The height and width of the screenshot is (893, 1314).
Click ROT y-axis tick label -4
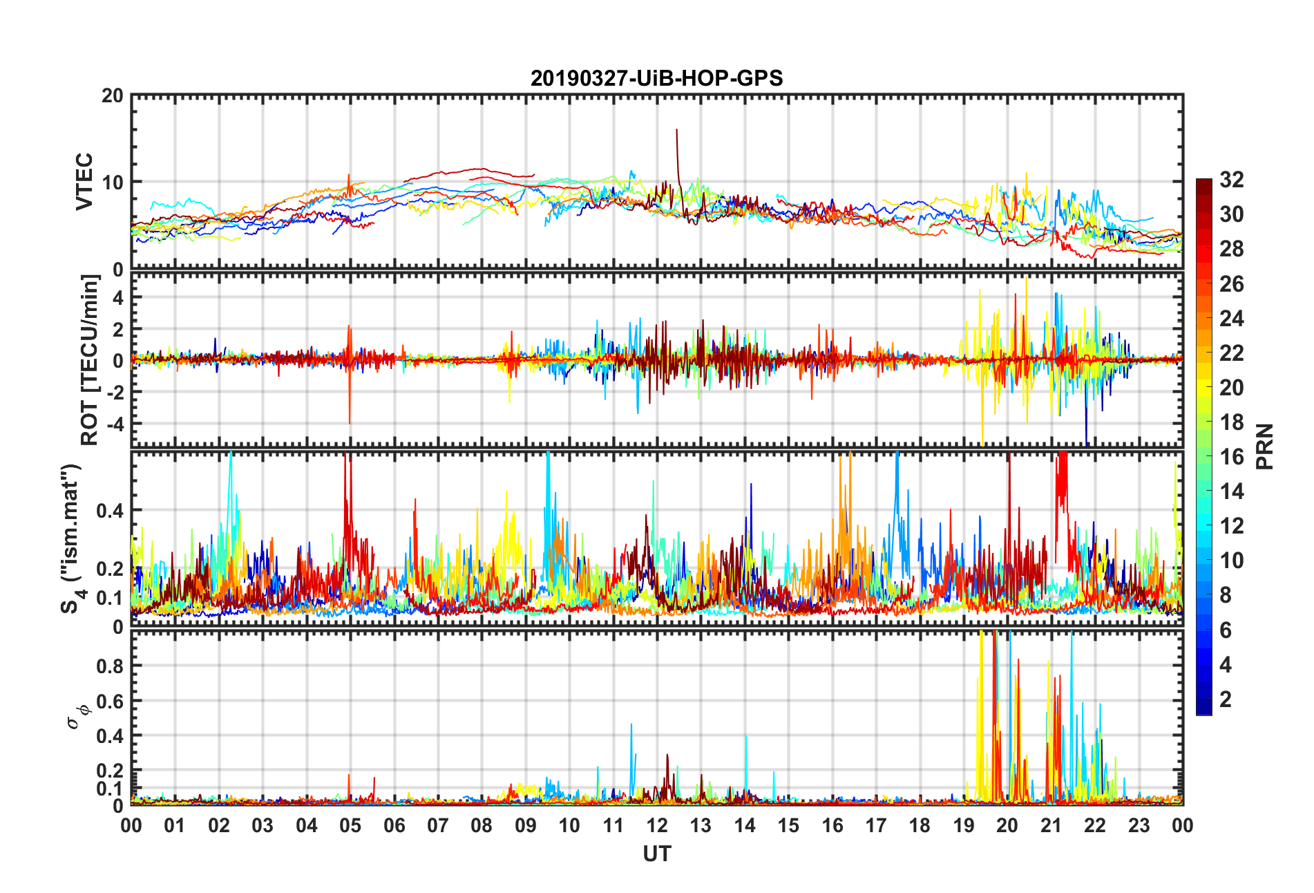pyautogui.click(x=114, y=422)
